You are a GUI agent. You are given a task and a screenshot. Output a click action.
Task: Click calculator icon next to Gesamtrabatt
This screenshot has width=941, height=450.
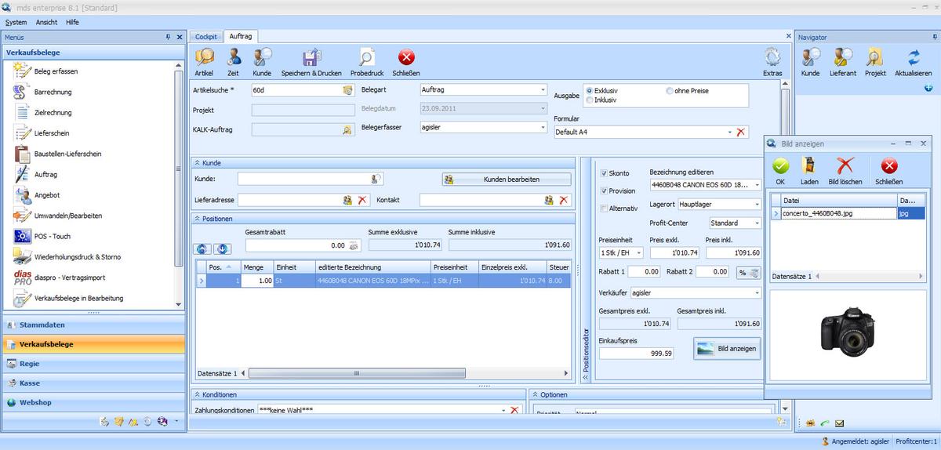tap(354, 245)
